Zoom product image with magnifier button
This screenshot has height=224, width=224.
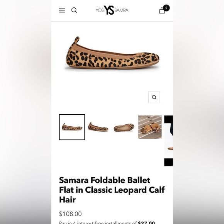[x=154, y=97]
